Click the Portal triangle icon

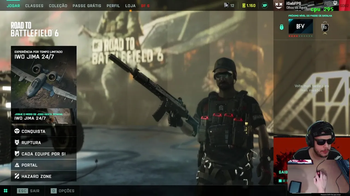pos(17,165)
